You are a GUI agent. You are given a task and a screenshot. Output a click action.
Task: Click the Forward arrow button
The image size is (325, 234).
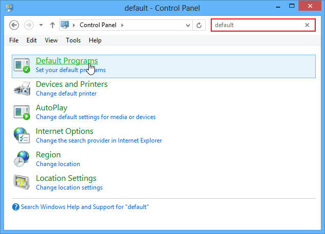(x=29, y=25)
